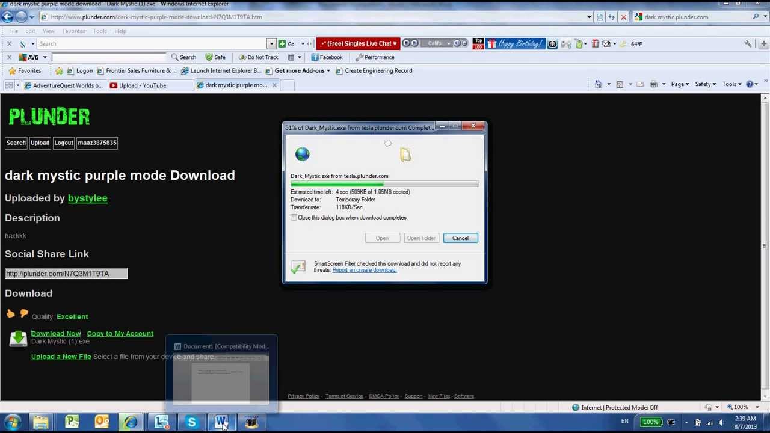Open Skype from the taskbar

(x=191, y=423)
